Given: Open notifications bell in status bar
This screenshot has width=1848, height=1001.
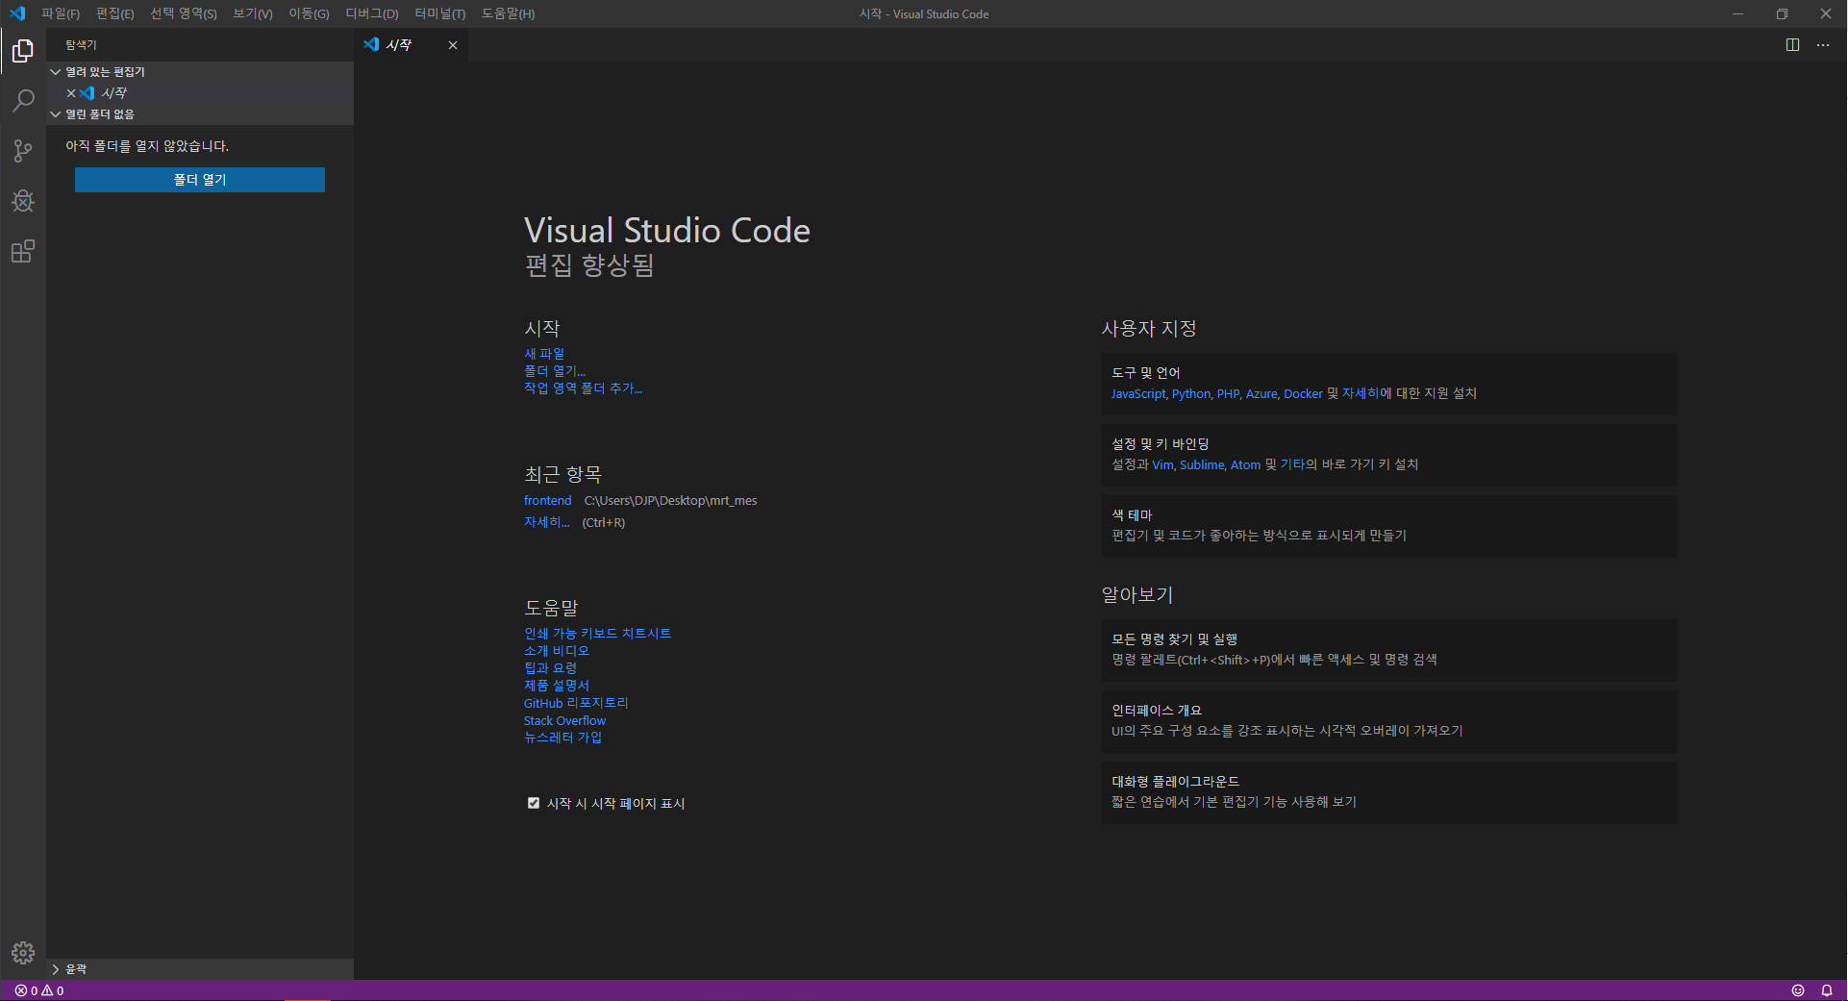Looking at the screenshot, I should coord(1827,990).
